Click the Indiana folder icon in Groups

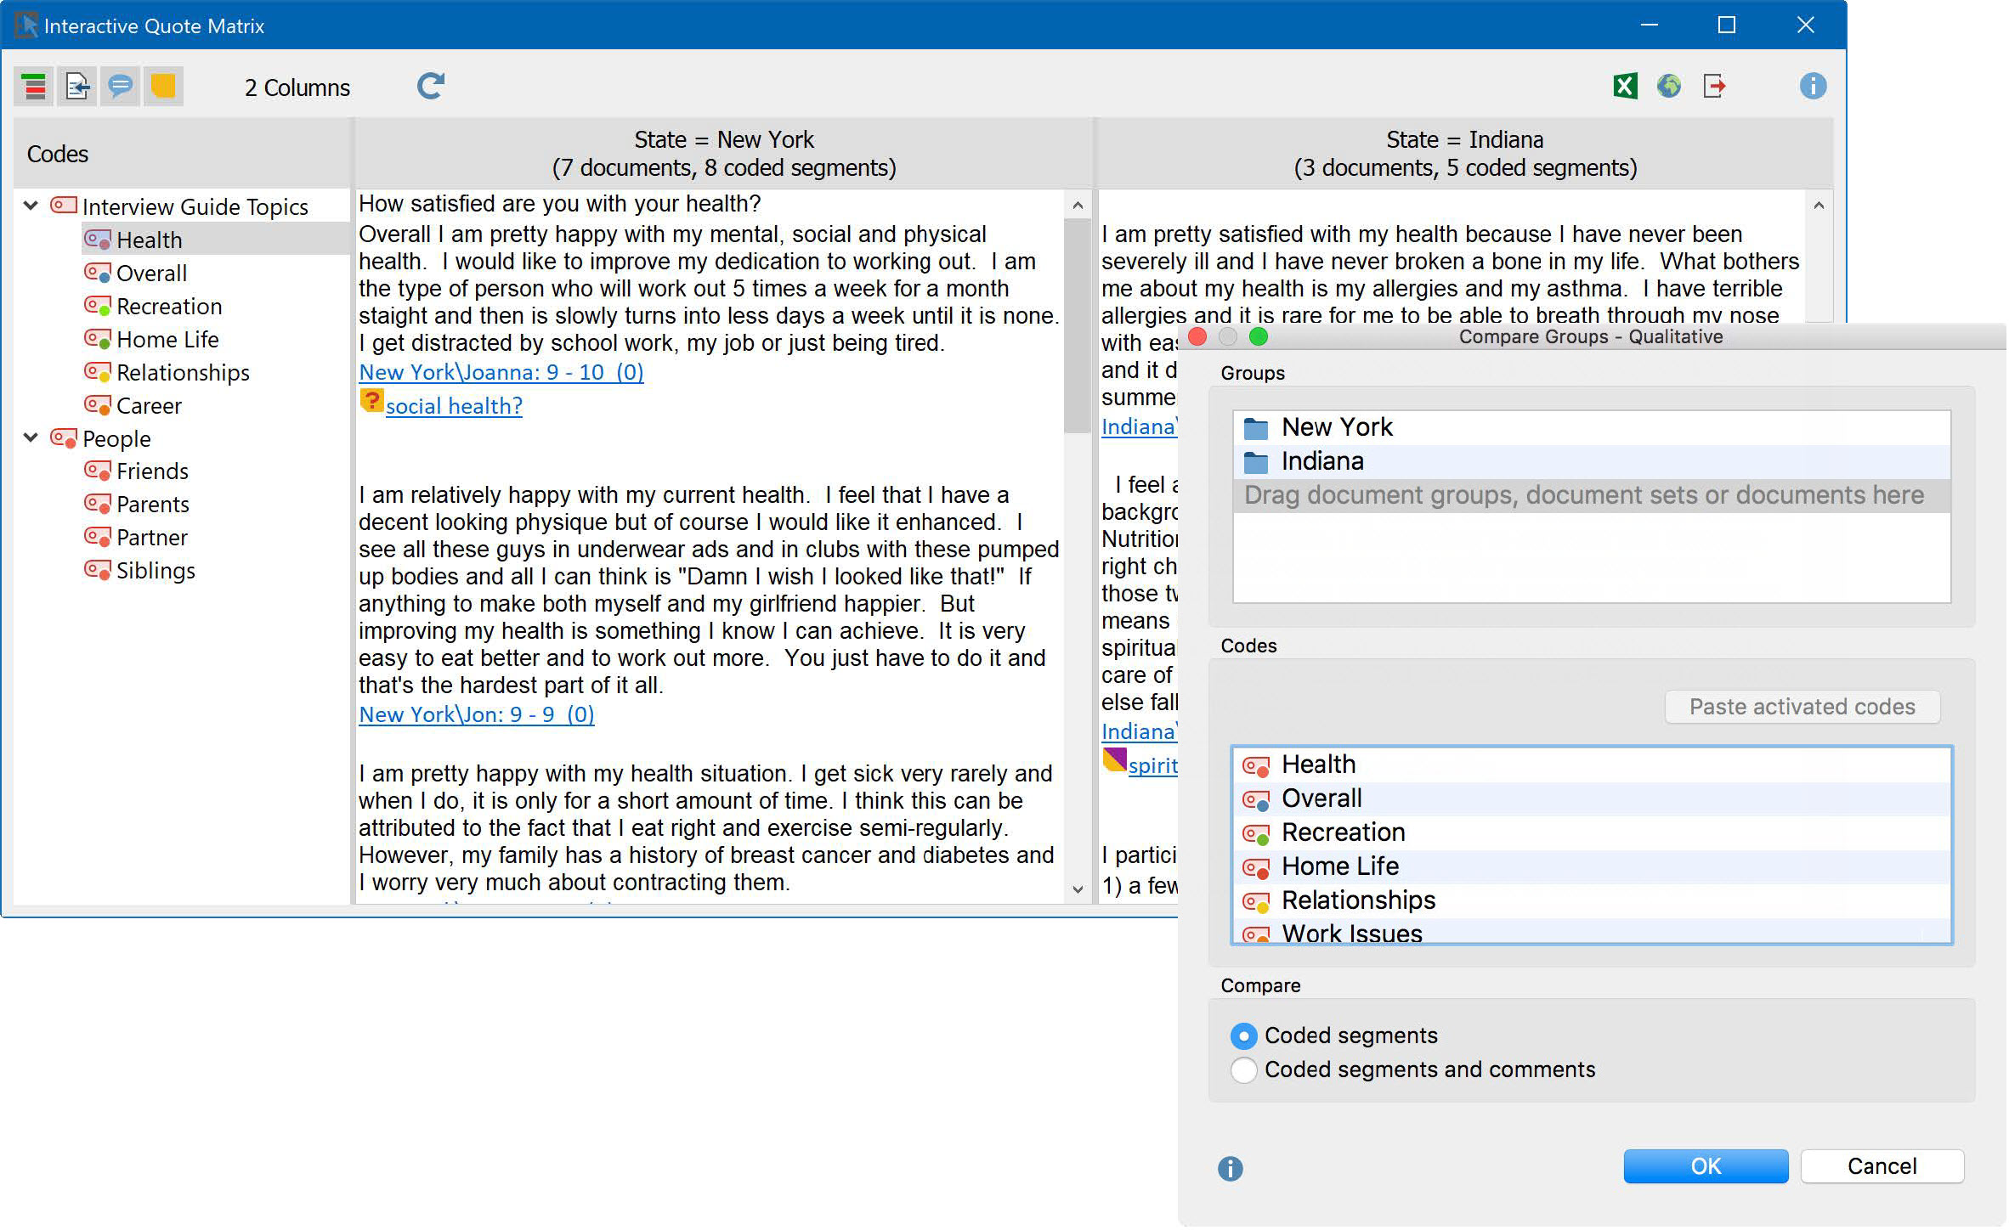tap(1256, 462)
